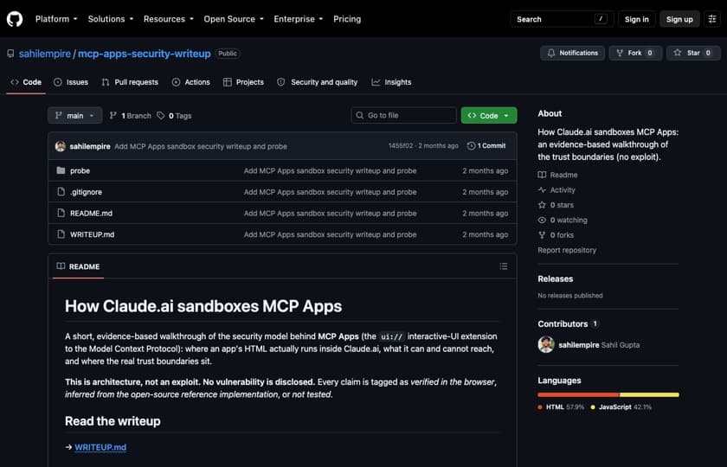Viewport: 727px width, 467px height.
Task: View the 0 stars link
Action: pyautogui.click(x=556, y=205)
